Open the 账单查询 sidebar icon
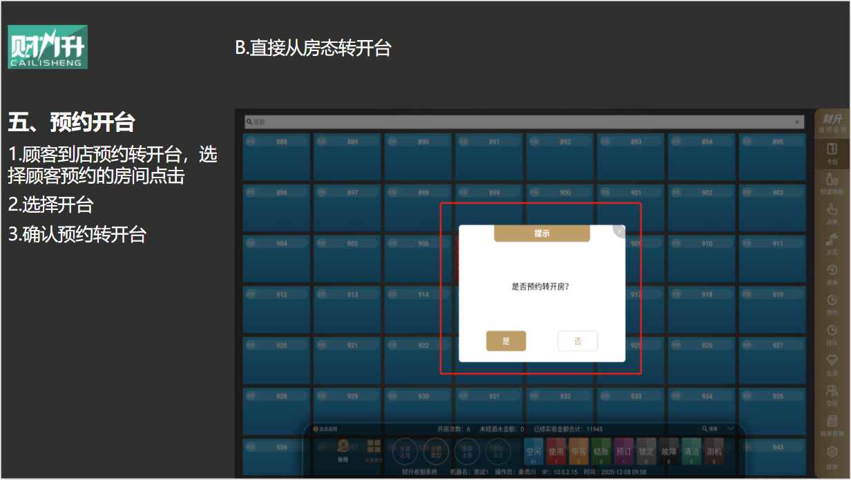The width and height of the screenshot is (851, 480). [832, 425]
